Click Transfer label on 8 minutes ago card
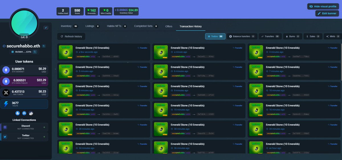The height and width of the screenshot is (160, 342). tap(142, 86)
